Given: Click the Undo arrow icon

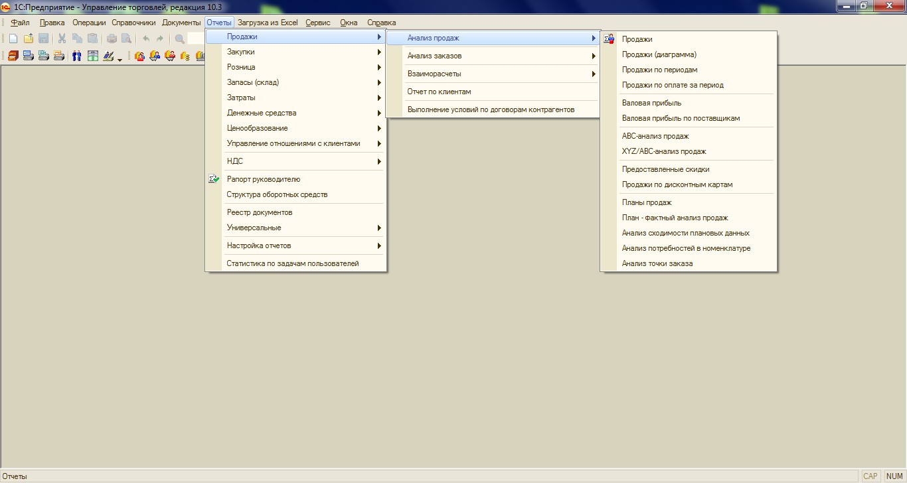Looking at the screenshot, I should point(146,38).
